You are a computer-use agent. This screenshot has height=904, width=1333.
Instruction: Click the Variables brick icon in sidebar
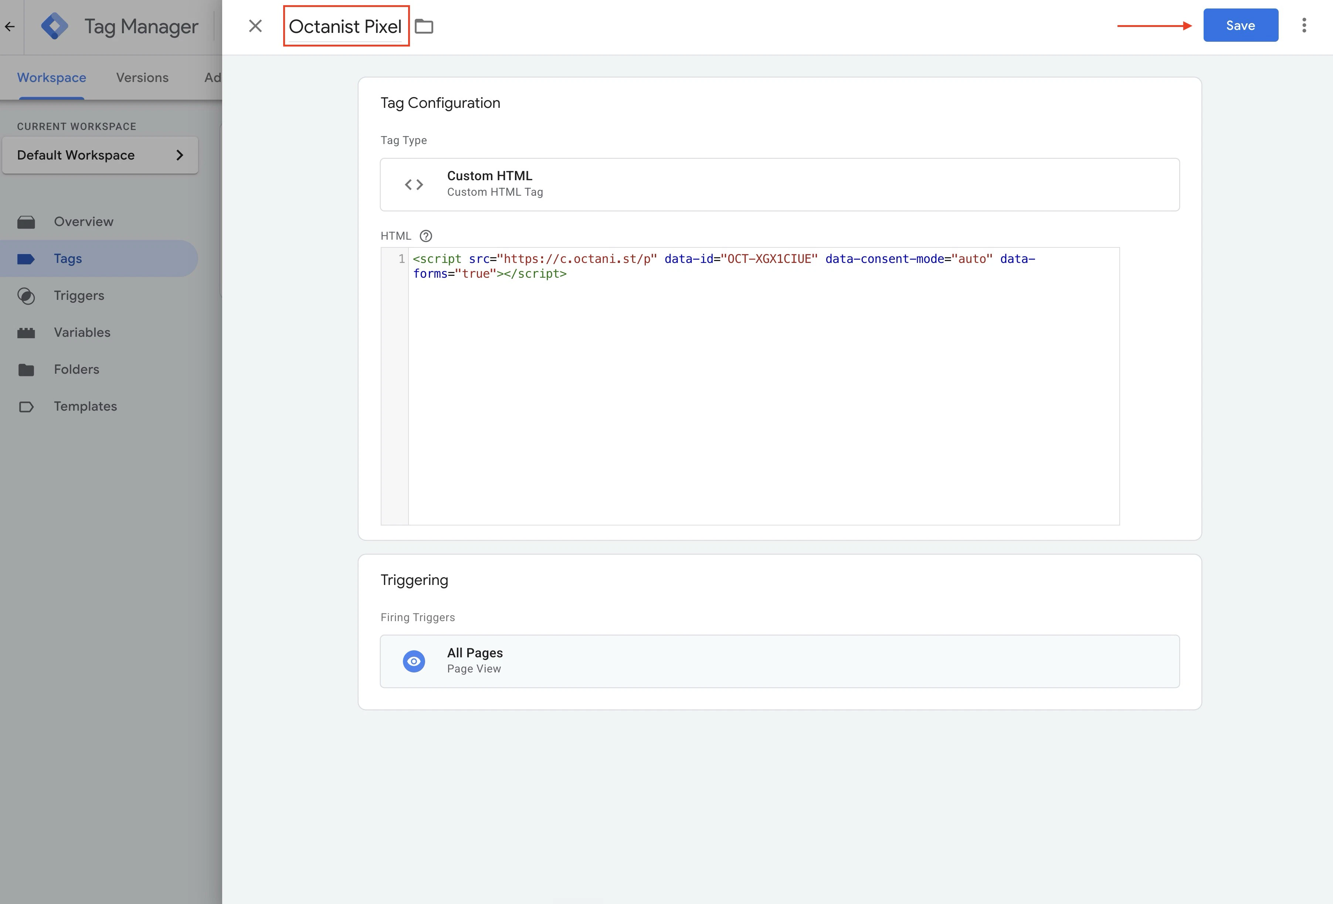26,333
